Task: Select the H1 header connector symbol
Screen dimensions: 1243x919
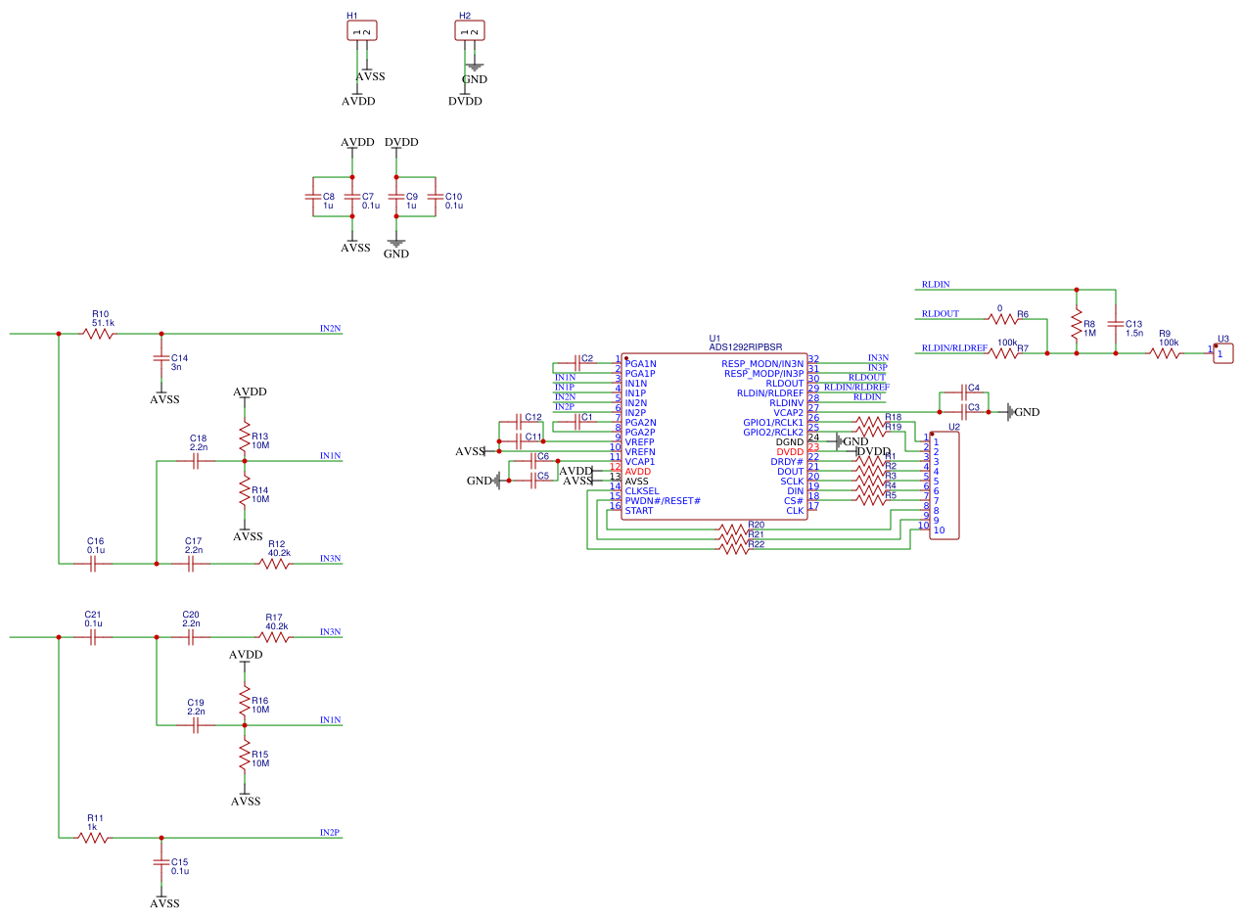Action: [361, 32]
